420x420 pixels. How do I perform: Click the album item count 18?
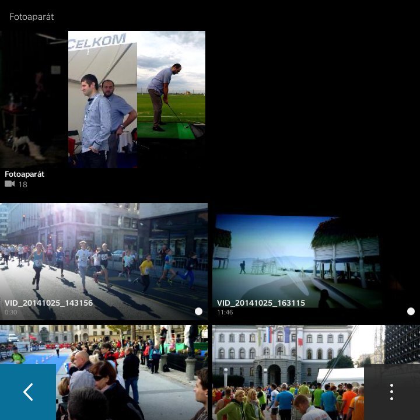23,184
